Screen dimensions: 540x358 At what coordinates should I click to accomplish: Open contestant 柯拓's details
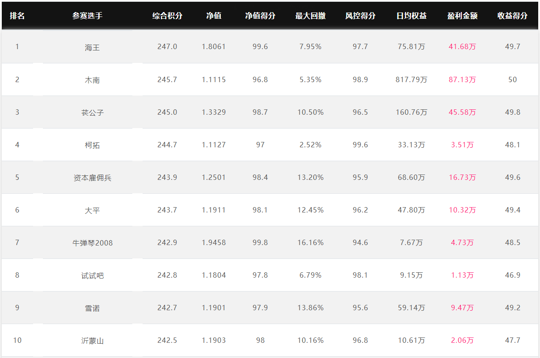point(93,146)
